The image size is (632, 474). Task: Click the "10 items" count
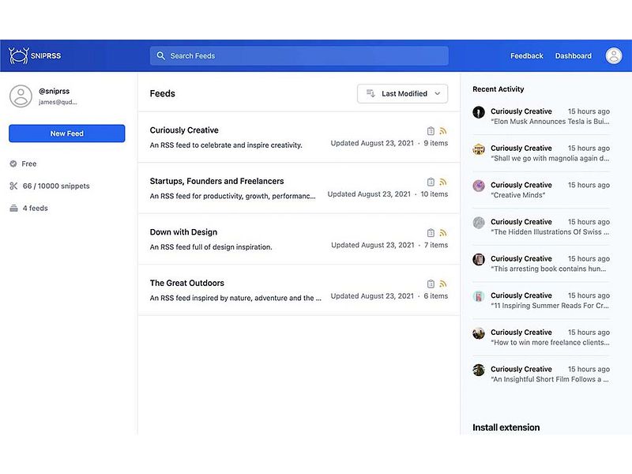coord(434,194)
